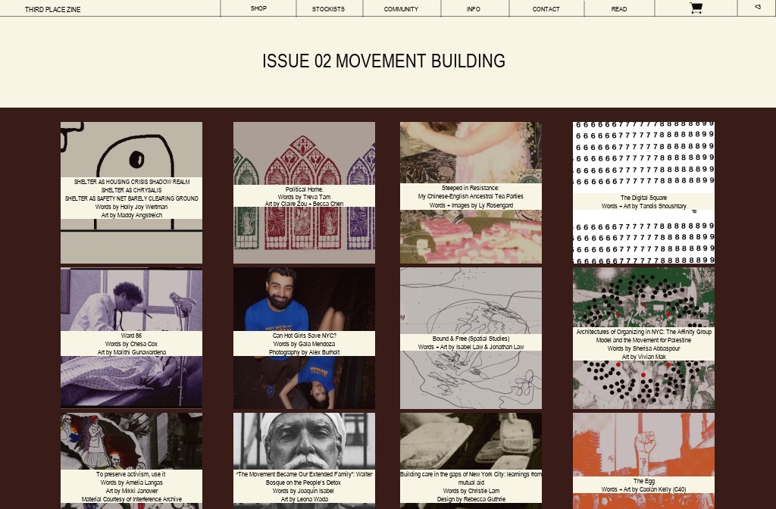Click 'Design by Rebecca Guthrie' text

(x=471, y=499)
